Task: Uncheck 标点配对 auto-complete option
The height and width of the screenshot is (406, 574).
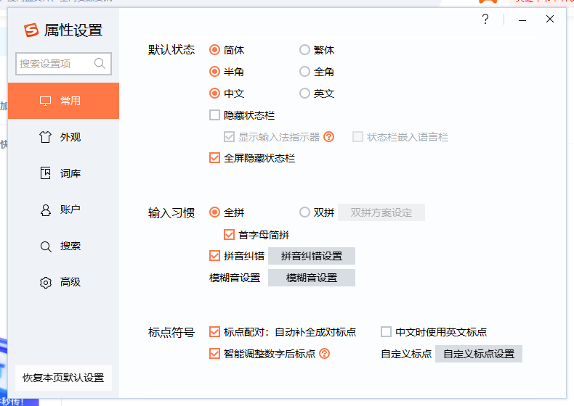Action: [x=214, y=332]
